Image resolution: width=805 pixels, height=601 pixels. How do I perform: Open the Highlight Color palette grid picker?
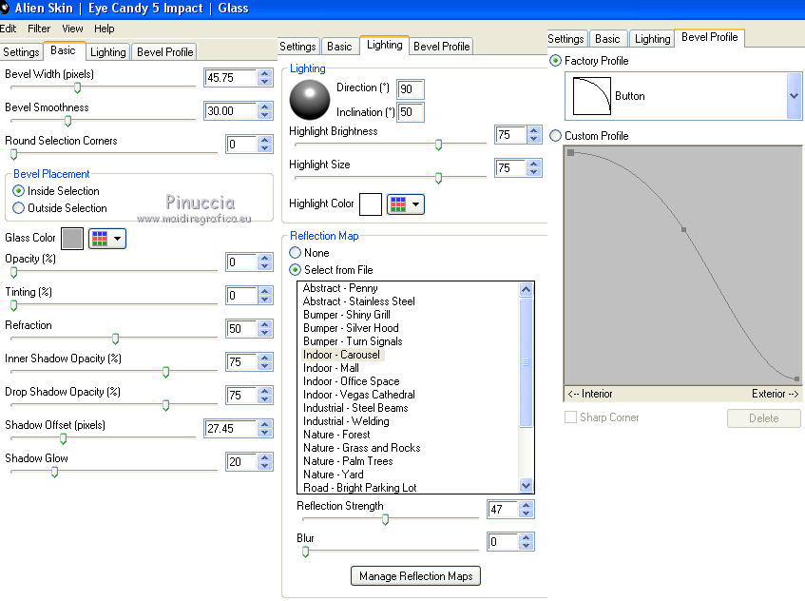[405, 204]
